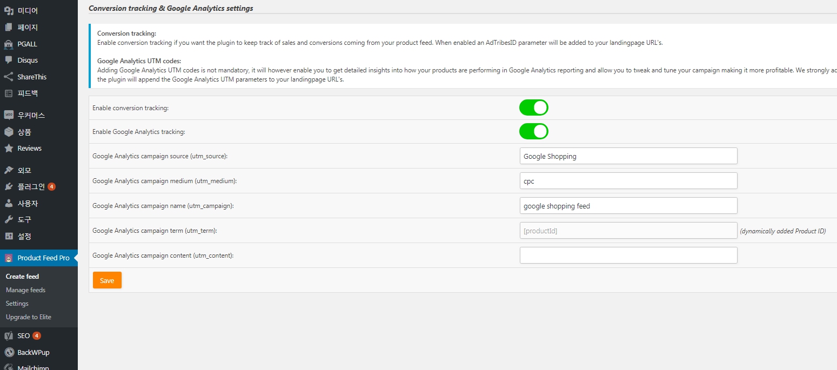Focus the empty utm_content input field
837x370 pixels.
click(x=628, y=255)
